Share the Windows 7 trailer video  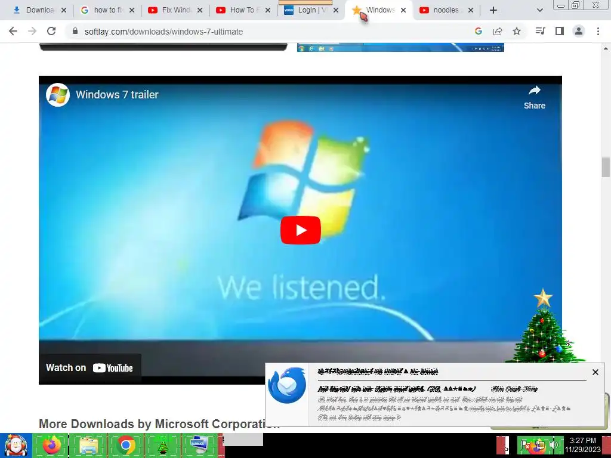coord(534,97)
